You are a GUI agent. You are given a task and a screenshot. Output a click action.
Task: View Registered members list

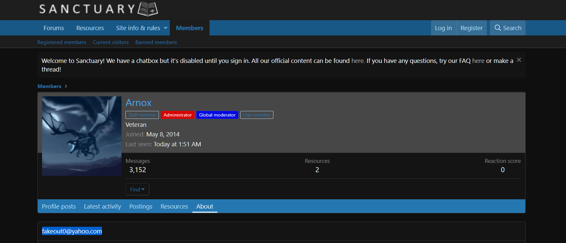click(62, 42)
